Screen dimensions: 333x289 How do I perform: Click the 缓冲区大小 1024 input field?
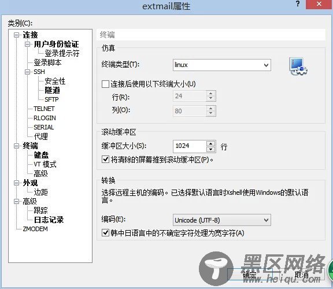(190, 146)
